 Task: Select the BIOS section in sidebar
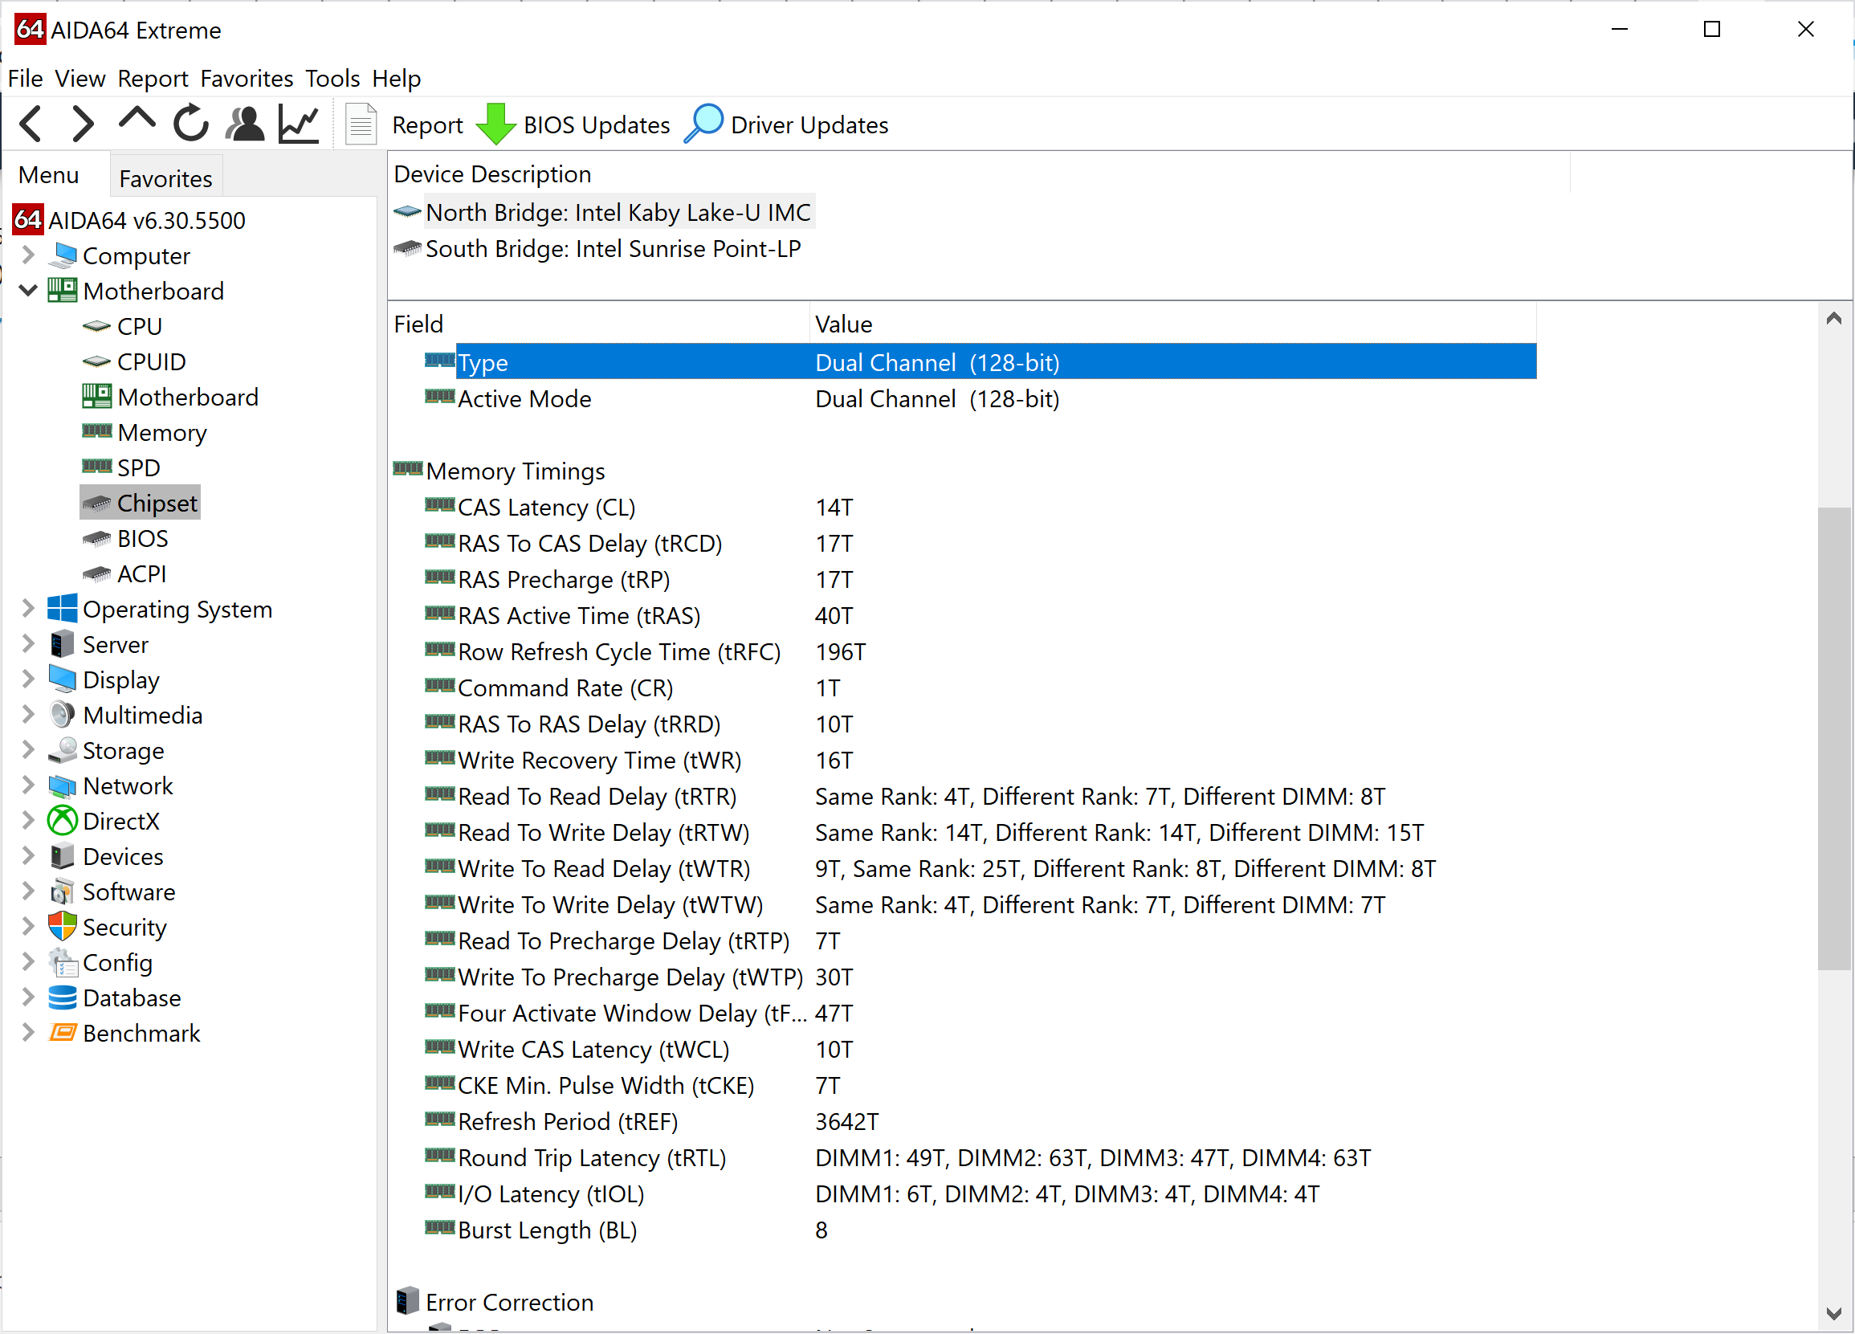tap(141, 539)
